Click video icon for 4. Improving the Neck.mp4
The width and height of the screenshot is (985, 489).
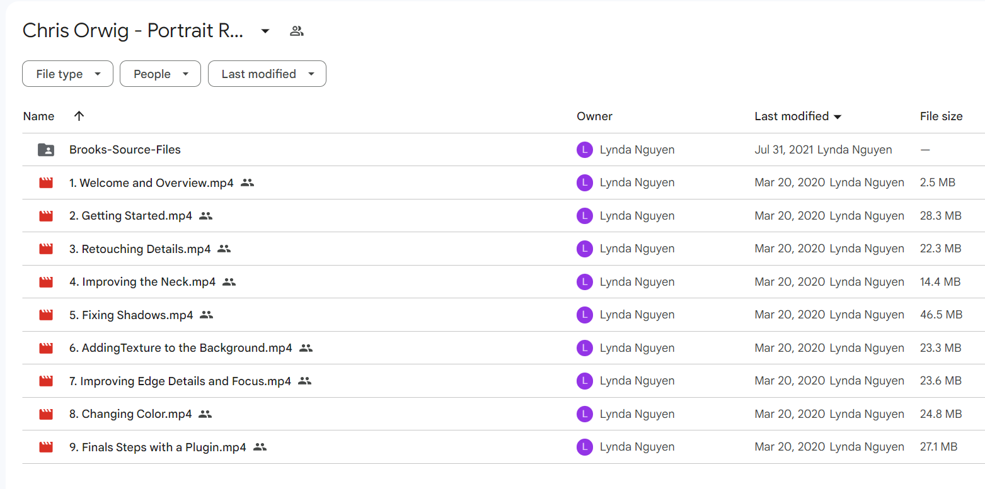[x=46, y=282]
